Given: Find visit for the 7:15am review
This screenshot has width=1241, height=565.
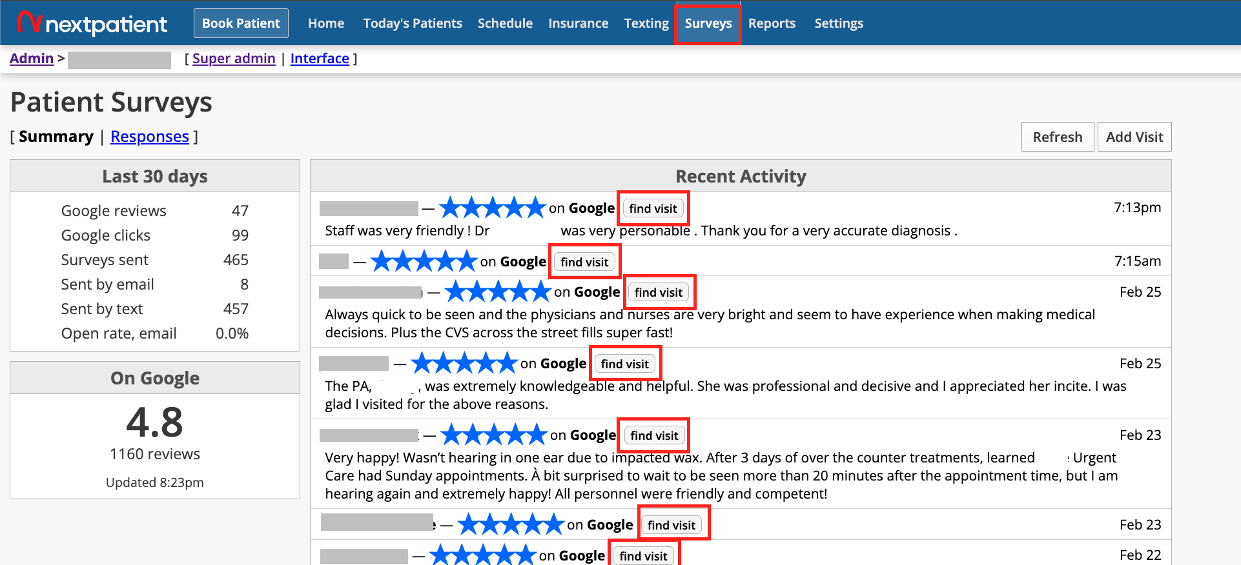Looking at the screenshot, I should [x=584, y=262].
